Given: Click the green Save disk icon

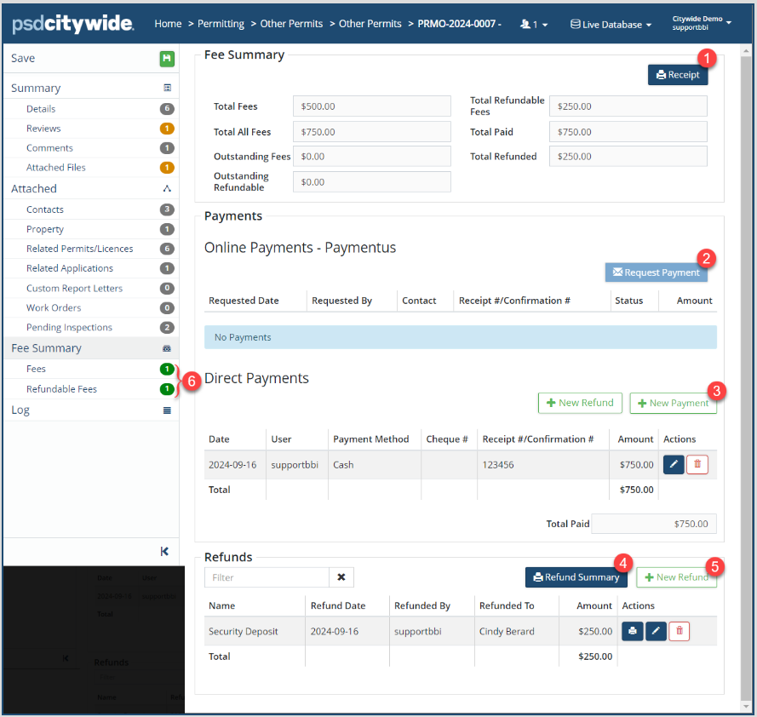Looking at the screenshot, I should coord(167,59).
